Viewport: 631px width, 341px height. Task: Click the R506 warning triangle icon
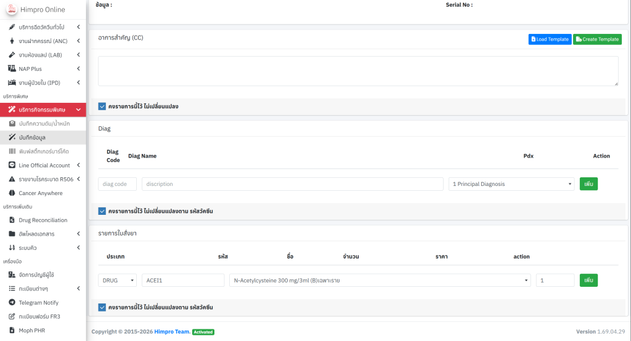tap(12, 179)
